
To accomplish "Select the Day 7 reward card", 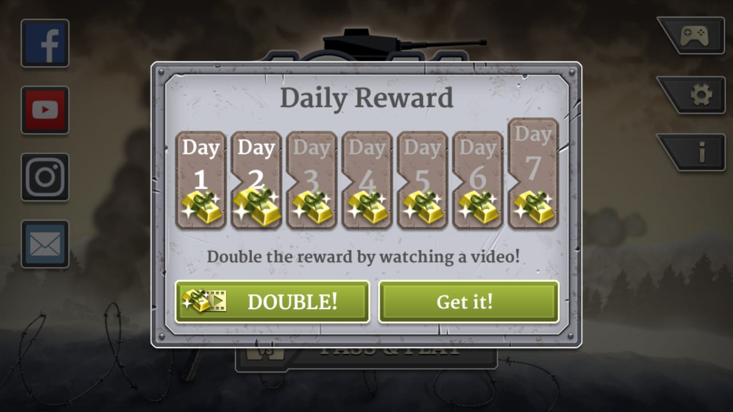I will click(533, 173).
